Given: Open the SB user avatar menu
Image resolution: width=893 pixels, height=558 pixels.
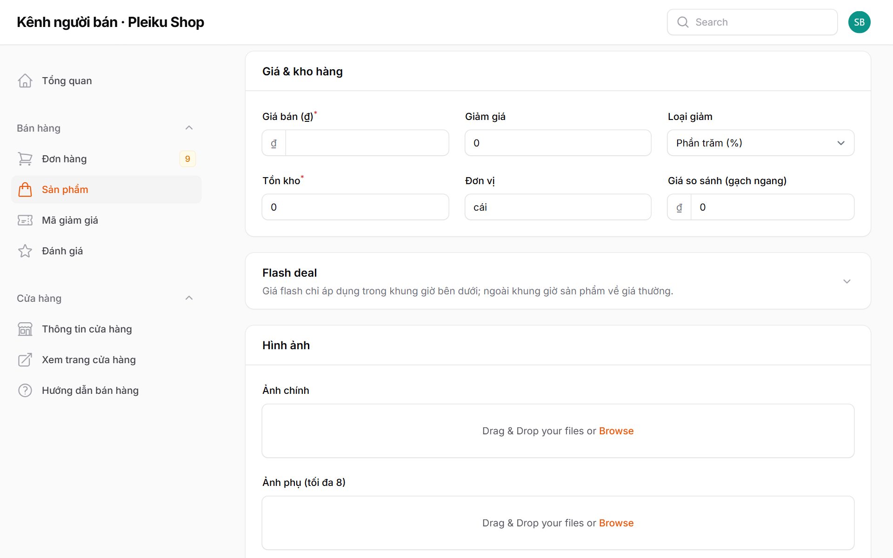Looking at the screenshot, I should coord(859,22).
